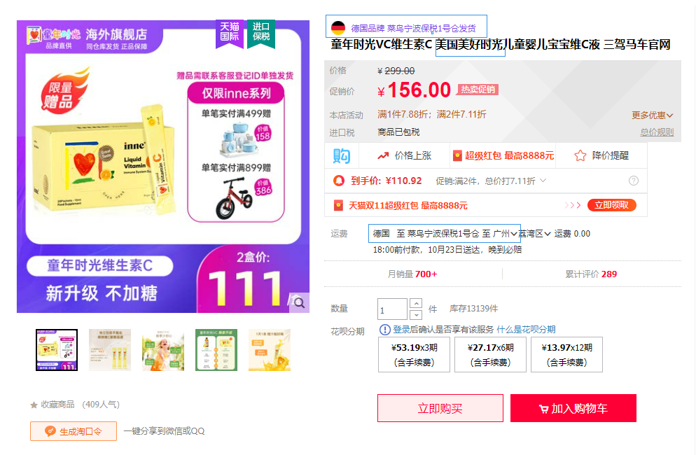Click the 加入购物车 button
The width and height of the screenshot is (696, 455).
(x=573, y=408)
